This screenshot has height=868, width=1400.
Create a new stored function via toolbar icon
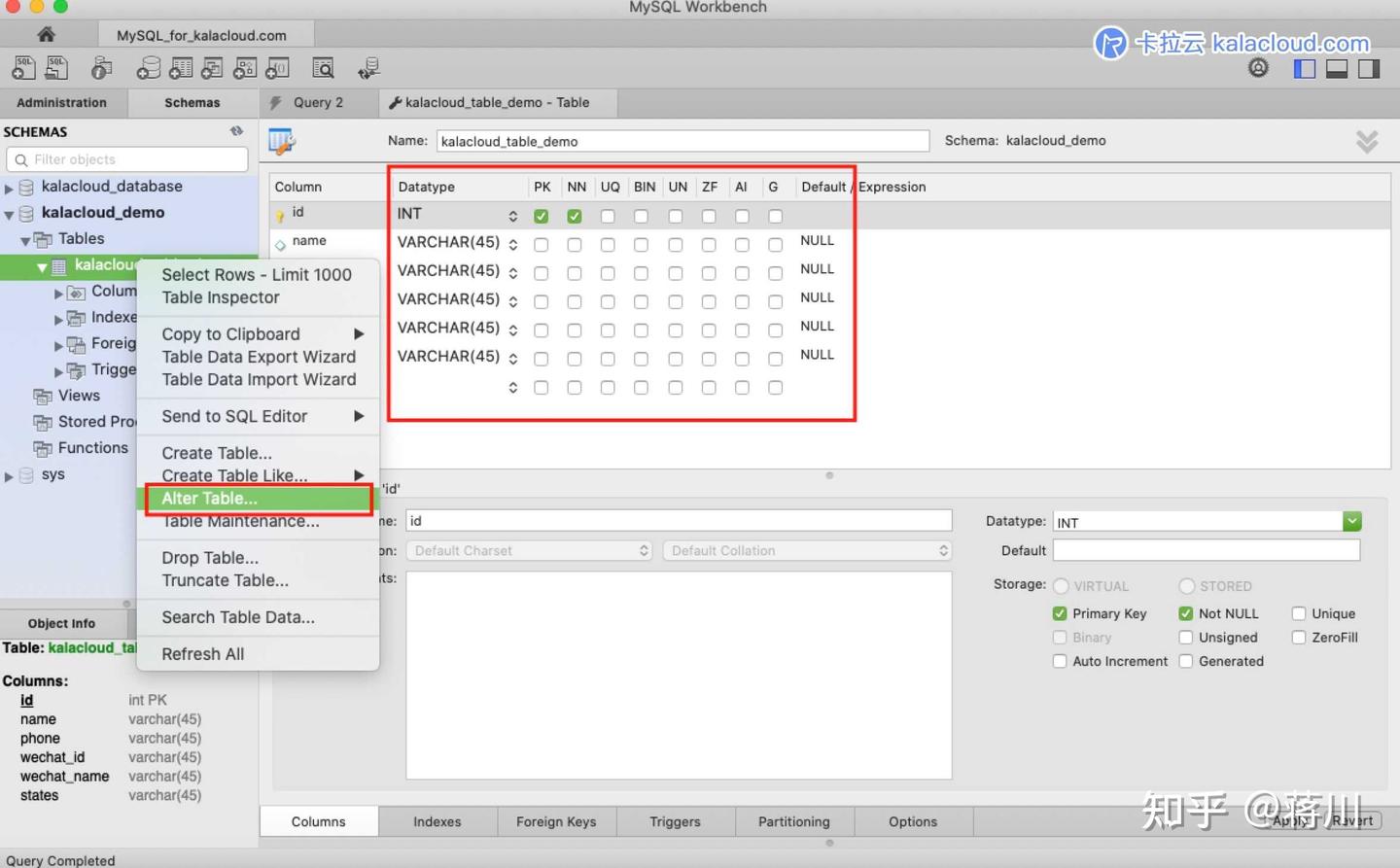(276, 67)
